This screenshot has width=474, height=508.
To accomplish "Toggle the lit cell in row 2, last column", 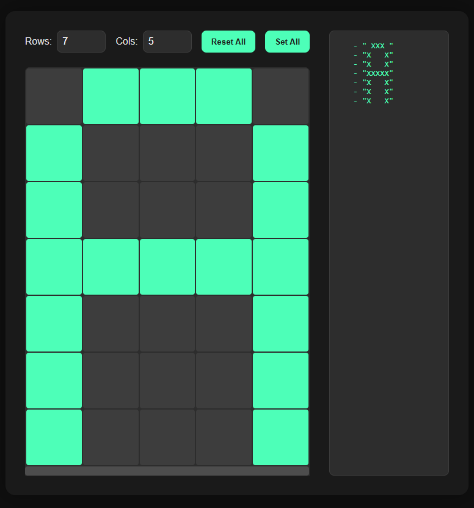I will click(x=281, y=153).
